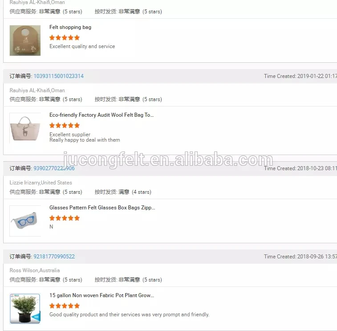
Task: Click reviewer name Lizzie Irizarry, United States
Action: tap(41, 183)
